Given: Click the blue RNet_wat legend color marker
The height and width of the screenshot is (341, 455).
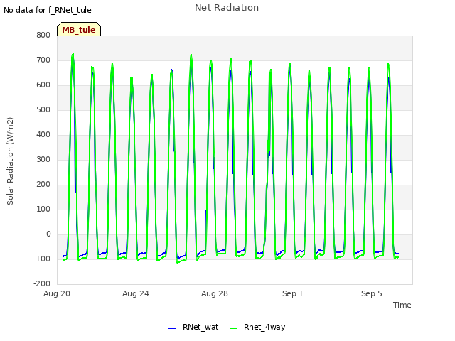Looking at the screenshot, I should tap(172, 328).
